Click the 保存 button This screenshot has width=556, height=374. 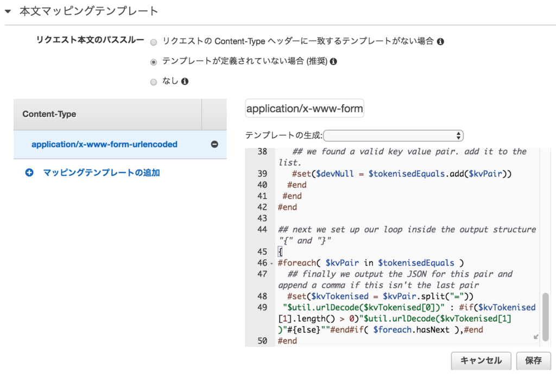point(533,361)
